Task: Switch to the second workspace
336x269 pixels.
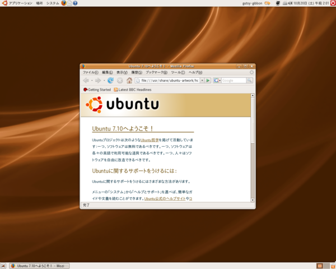Action: pyautogui.click(x=326, y=266)
